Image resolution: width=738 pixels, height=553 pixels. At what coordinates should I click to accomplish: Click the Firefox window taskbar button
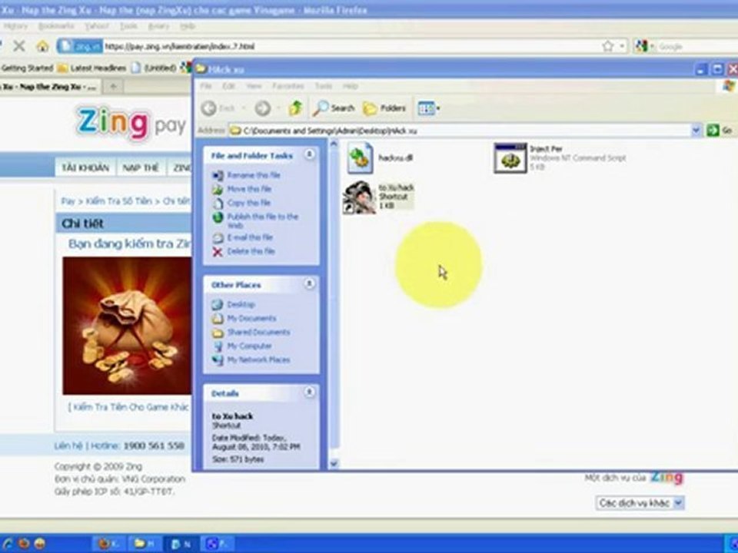[x=109, y=544]
